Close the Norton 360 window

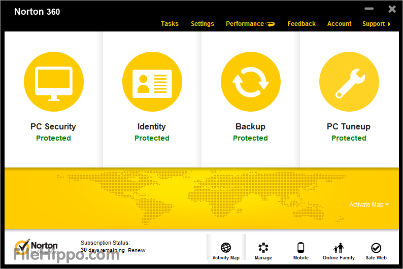coord(392,9)
